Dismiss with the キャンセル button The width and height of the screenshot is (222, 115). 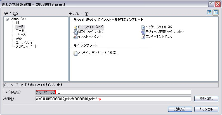tap(206, 109)
